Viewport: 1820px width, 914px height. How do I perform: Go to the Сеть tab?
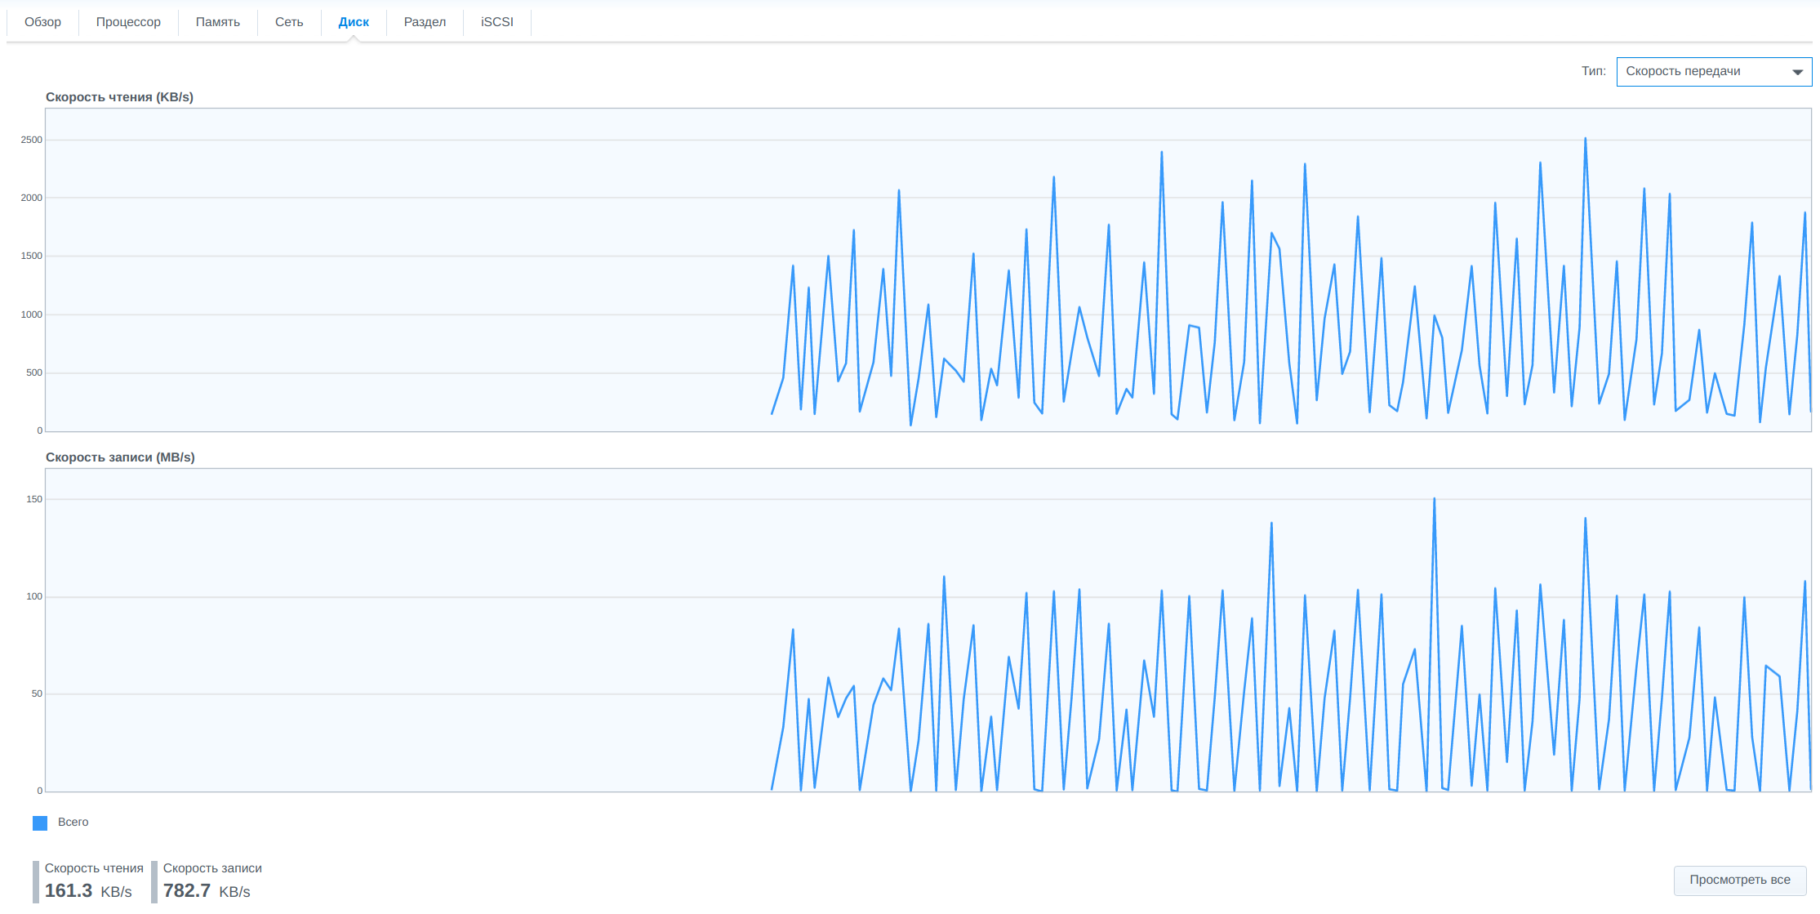[x=289, y=22]
